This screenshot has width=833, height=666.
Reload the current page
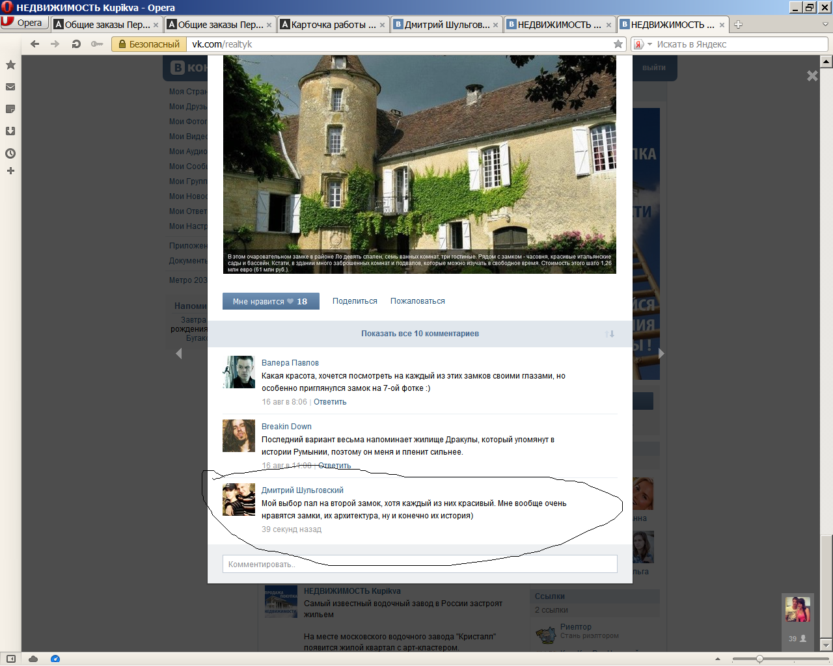tap(76, 44)
